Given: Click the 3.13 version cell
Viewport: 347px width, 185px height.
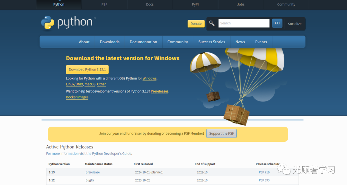Looking at the screenshot, I should click(51, 172).
